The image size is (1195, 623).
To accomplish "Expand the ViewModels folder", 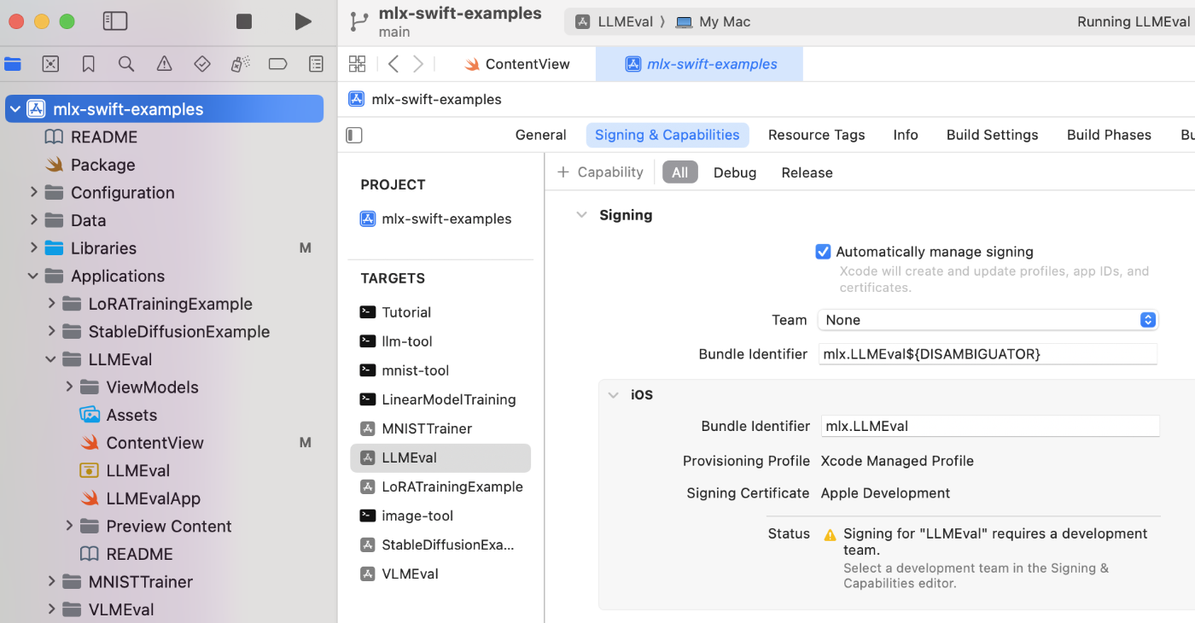I will [x=70, y=387].
